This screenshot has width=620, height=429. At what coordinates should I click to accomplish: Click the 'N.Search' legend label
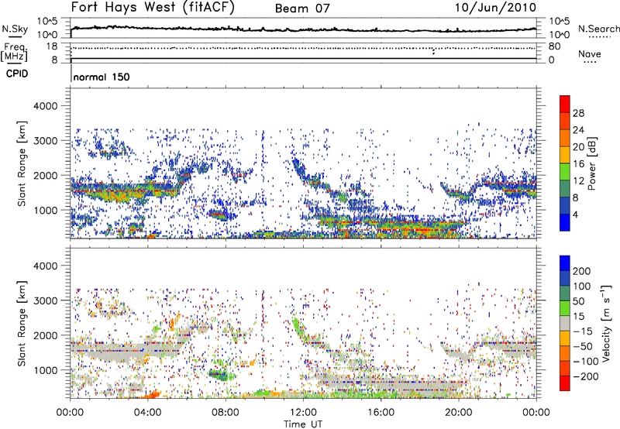(x=598, y=29)
